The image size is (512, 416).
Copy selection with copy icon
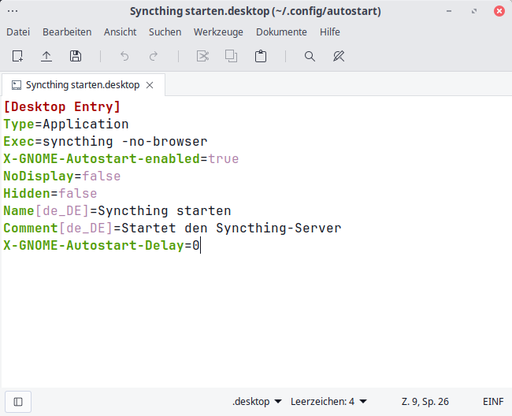tap(231, 56)
